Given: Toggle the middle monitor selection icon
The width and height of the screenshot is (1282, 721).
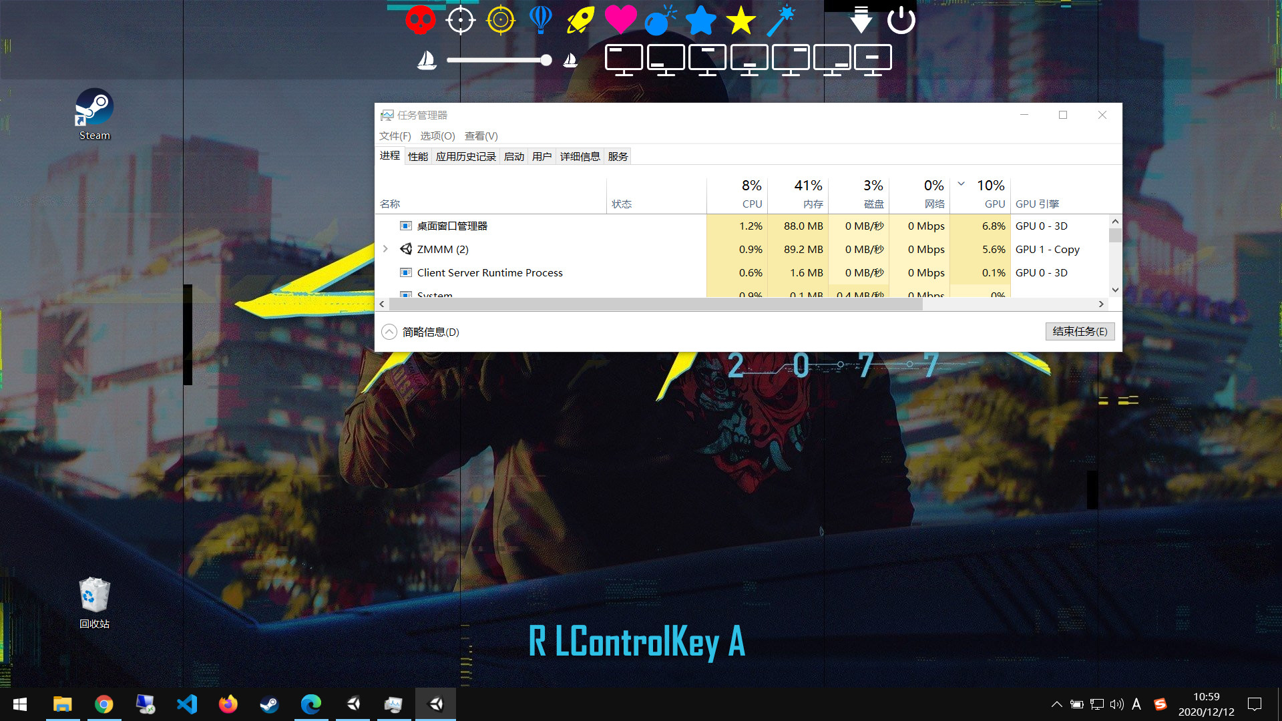Looking at the screenshot, I should pyautogui.click(x=749, y=59).
